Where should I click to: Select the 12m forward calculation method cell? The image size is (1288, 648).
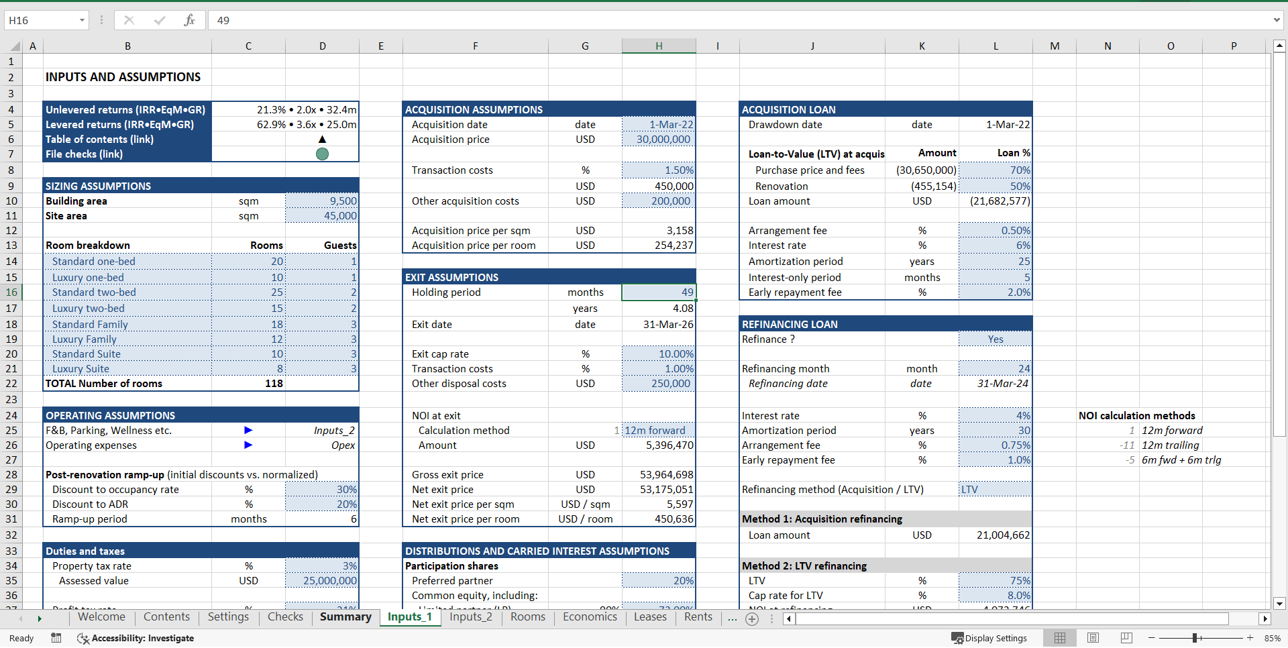coord(659,431)
